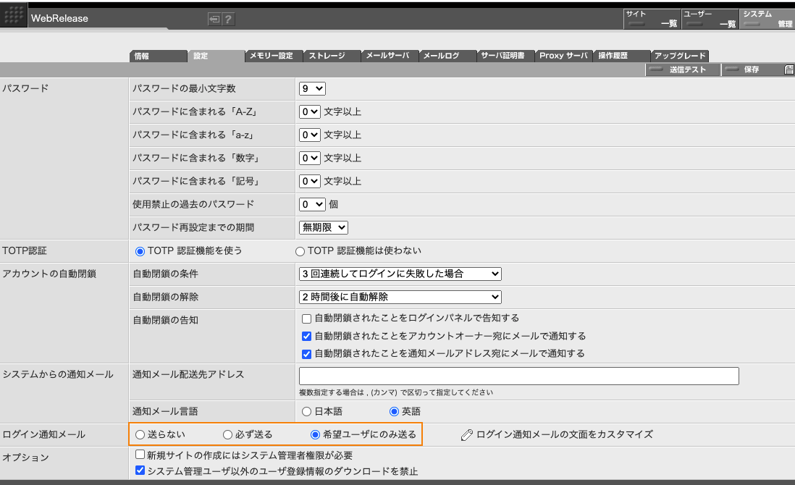795x485 pixels.
Task: Expand the パスワード再設定までの期間 dropdown
Action: 321,227
